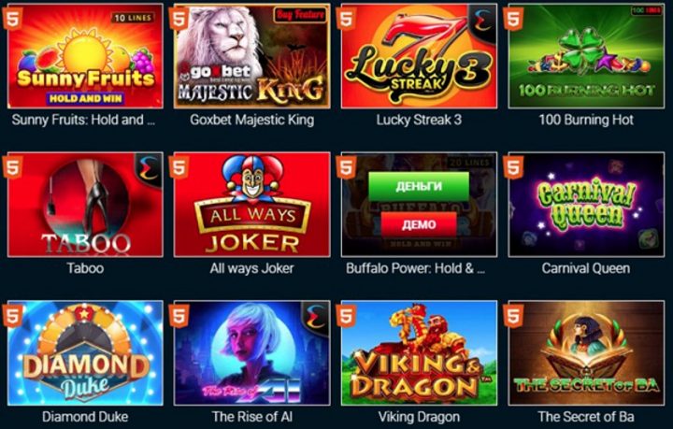
Task: Click the HTML5 badge on Sunny Fruits
Action: 12,20
